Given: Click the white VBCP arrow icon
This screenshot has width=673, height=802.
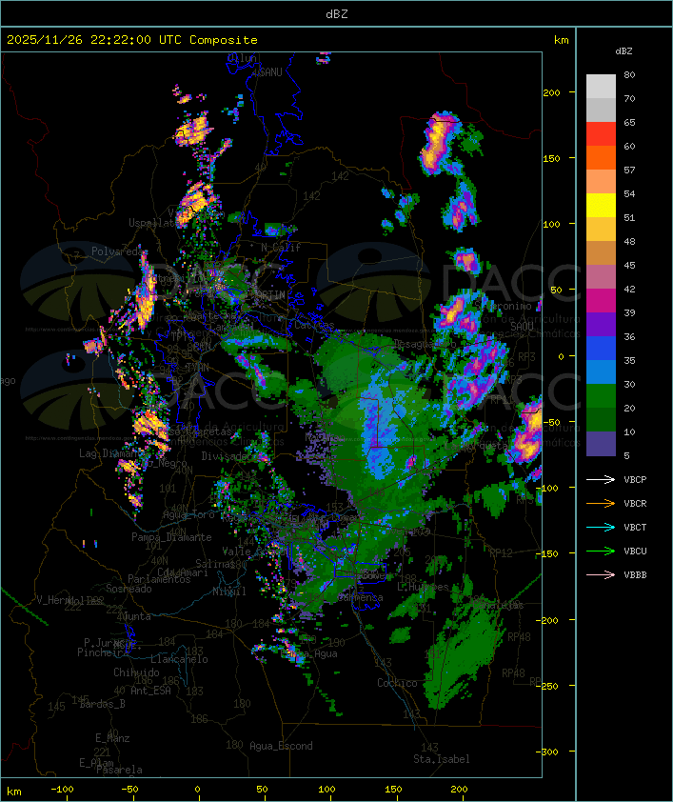Looking at the screenshot, I should tap(601, 479).
